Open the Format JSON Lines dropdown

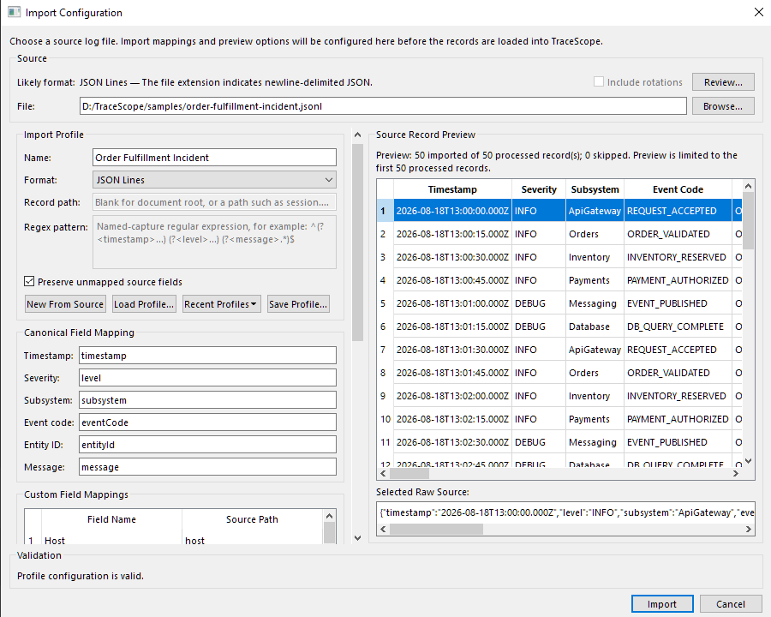214,180
